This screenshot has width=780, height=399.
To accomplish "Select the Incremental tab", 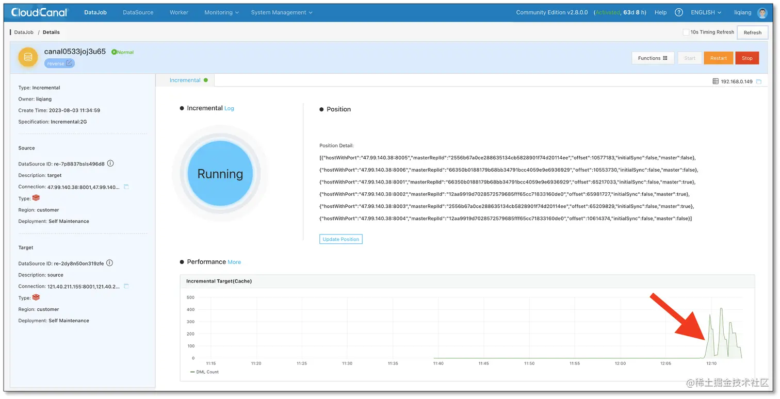I will tap(184, 80).
